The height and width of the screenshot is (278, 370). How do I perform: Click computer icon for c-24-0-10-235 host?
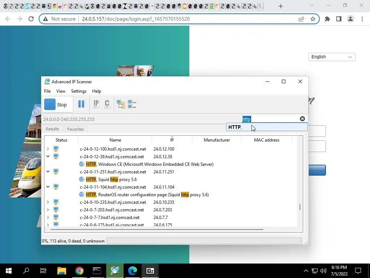click(x=56, y=202)
